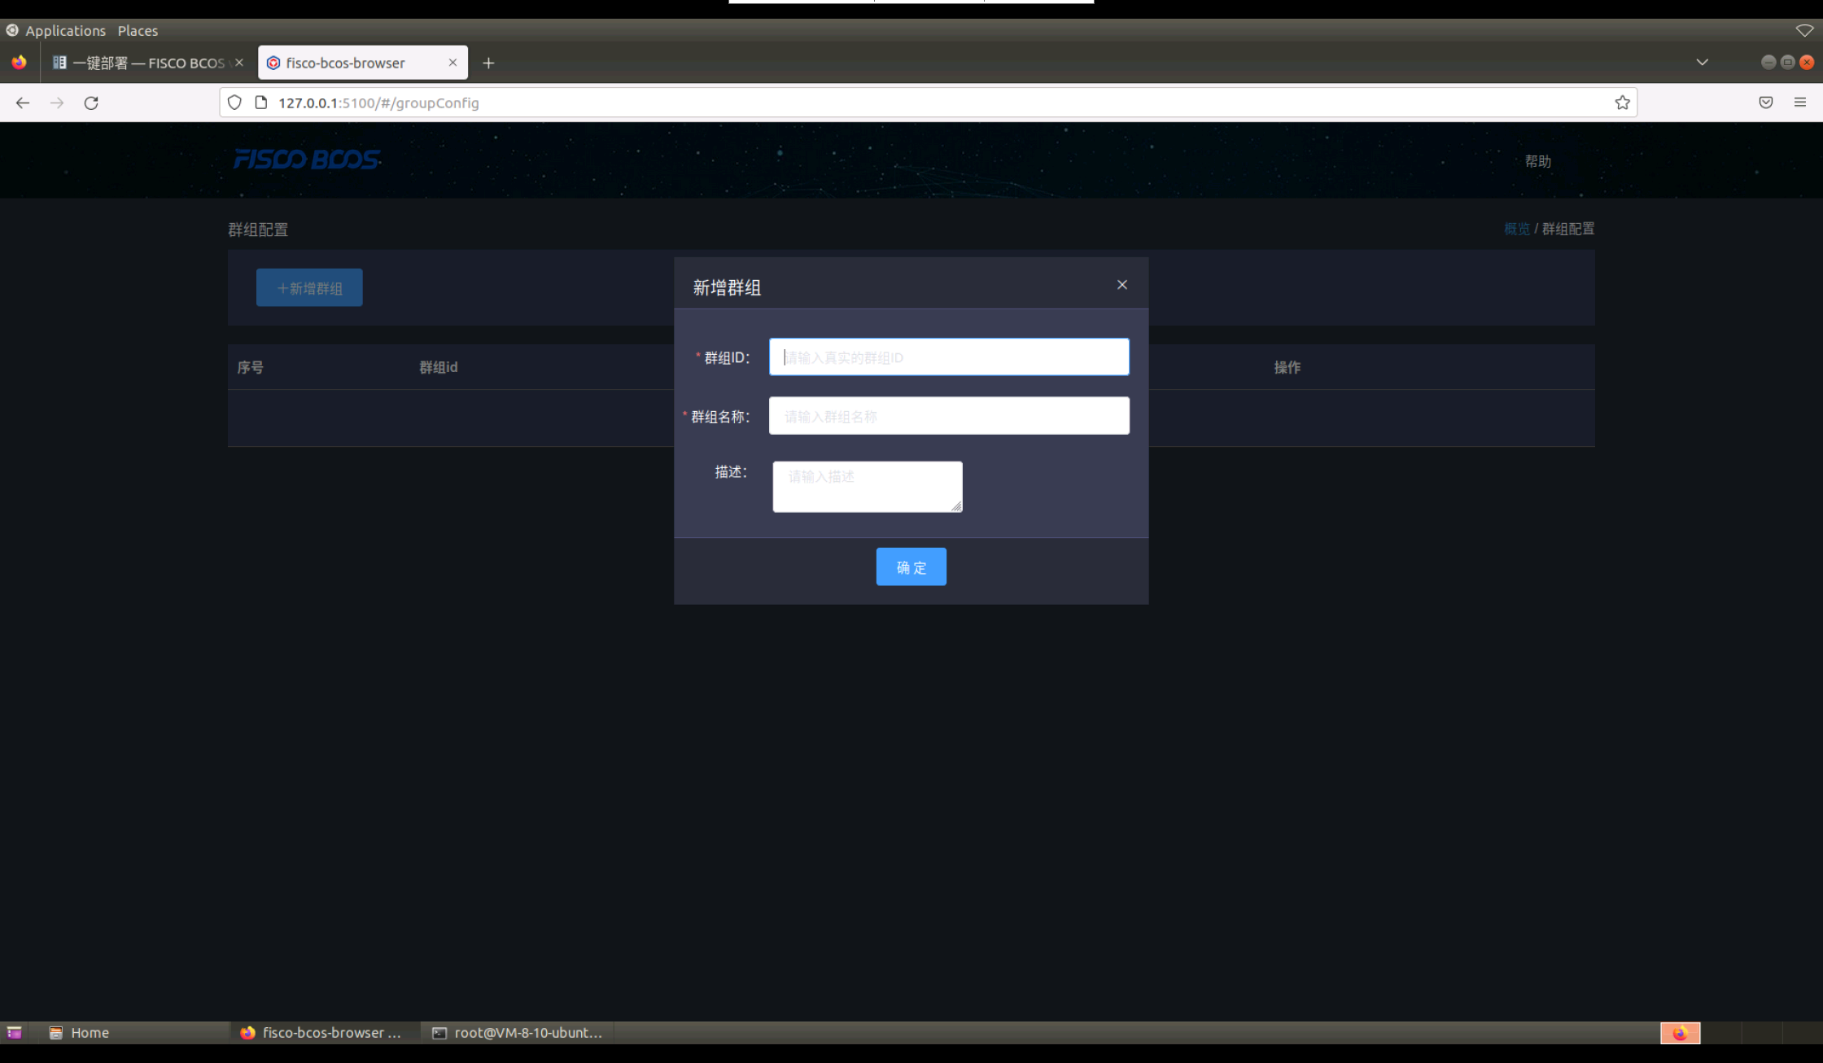The width and height of the screenshot is (1823, 1063).
Task: Close the 新增群组 dialog with X icon
Action: (x=1121, y=285)
